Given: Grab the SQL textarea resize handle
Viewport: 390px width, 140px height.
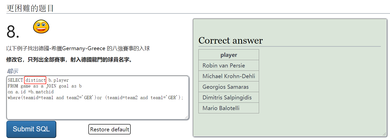Looking at the screenshot, I should coord(187,117).
